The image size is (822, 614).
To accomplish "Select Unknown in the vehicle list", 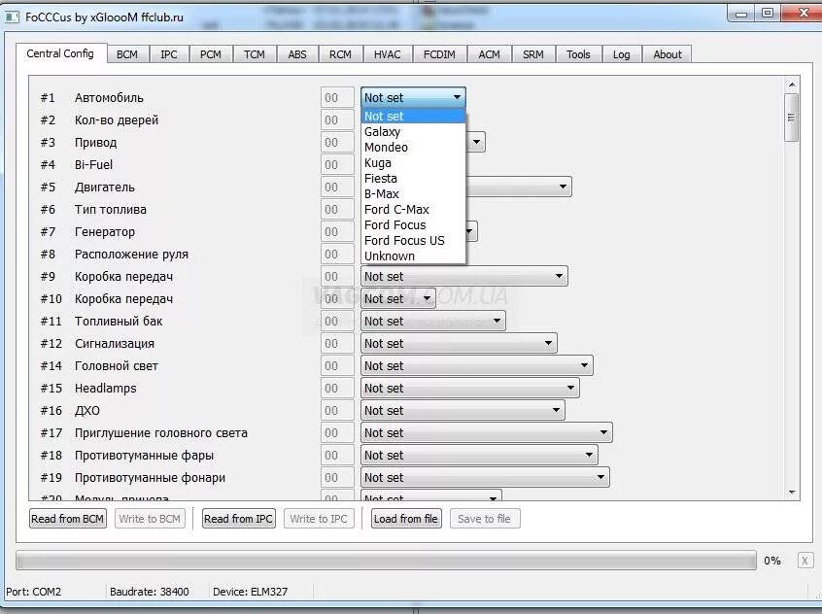I will [413, 256].
